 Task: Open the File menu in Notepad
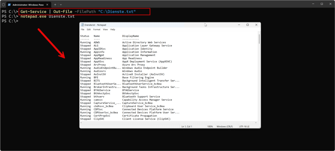point(82,29)
